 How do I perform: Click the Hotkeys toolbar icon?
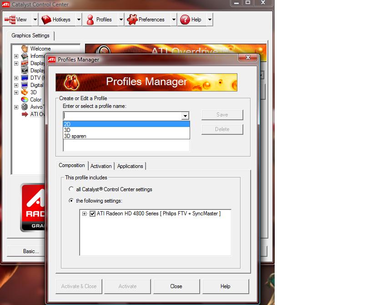tap(46, 20)
